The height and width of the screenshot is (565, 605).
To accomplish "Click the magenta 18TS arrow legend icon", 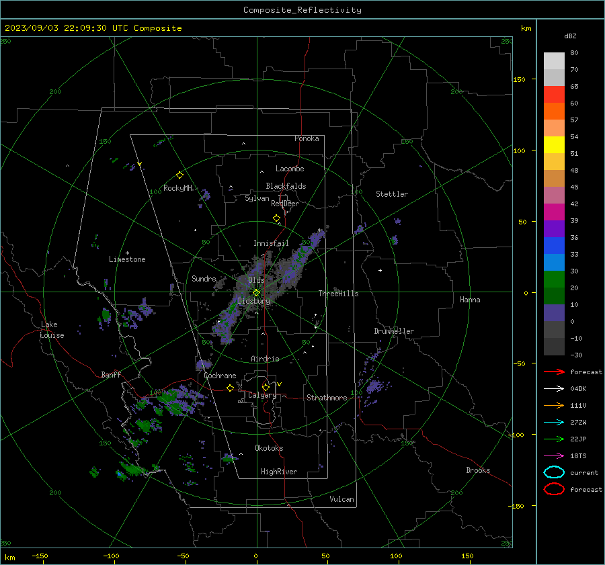I will (x=554, y=456).
